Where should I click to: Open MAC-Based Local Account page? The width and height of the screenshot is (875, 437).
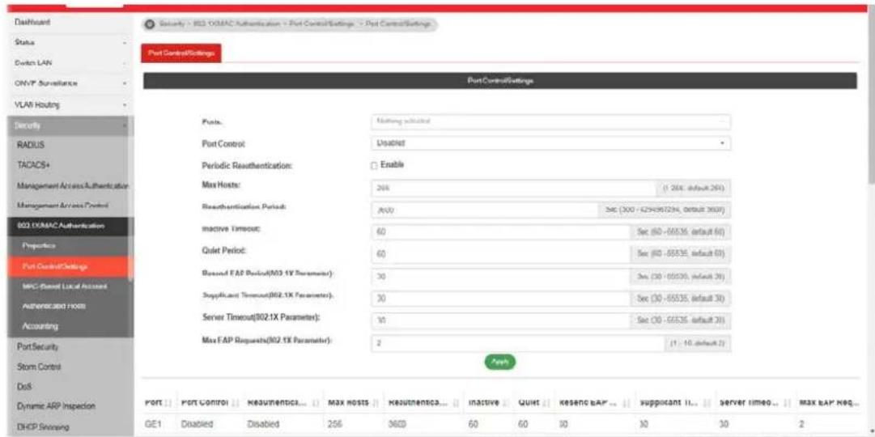(x=67, y=286)
